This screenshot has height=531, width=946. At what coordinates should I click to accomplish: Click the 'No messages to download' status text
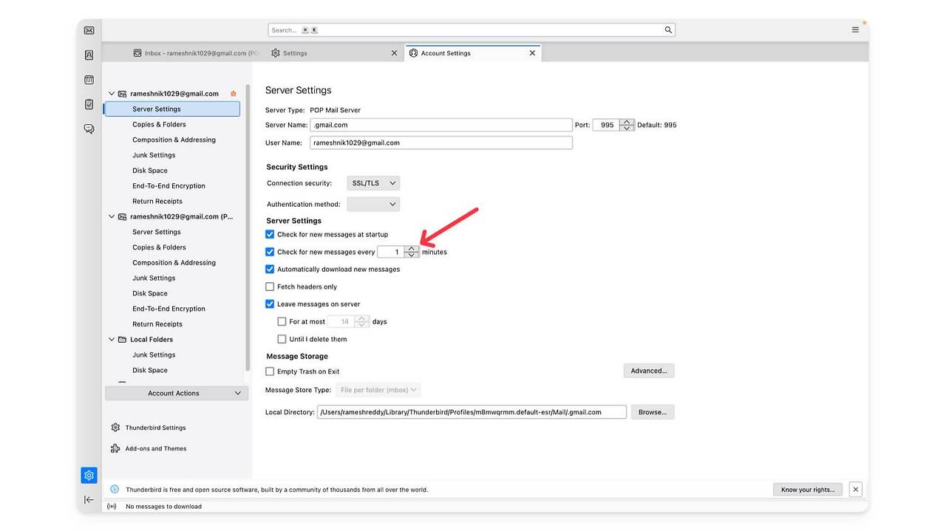click(x=163, y=507)
